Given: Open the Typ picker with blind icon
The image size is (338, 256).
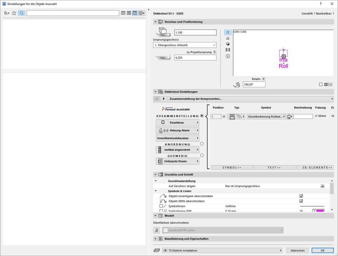Looking at the screenshot, I should tap(236, 117).
